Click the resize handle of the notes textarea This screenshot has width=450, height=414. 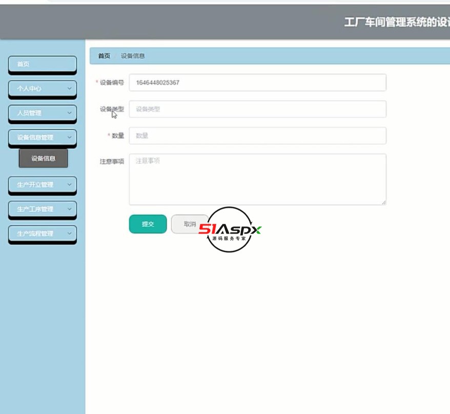click(x=383, y=201)
